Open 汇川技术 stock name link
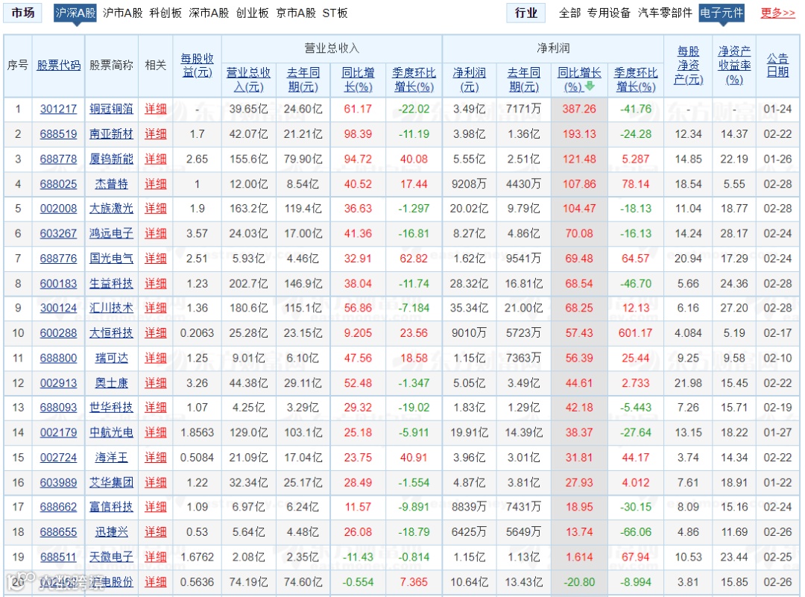Viewport: 805px width, 597px height. pos(111,308)
